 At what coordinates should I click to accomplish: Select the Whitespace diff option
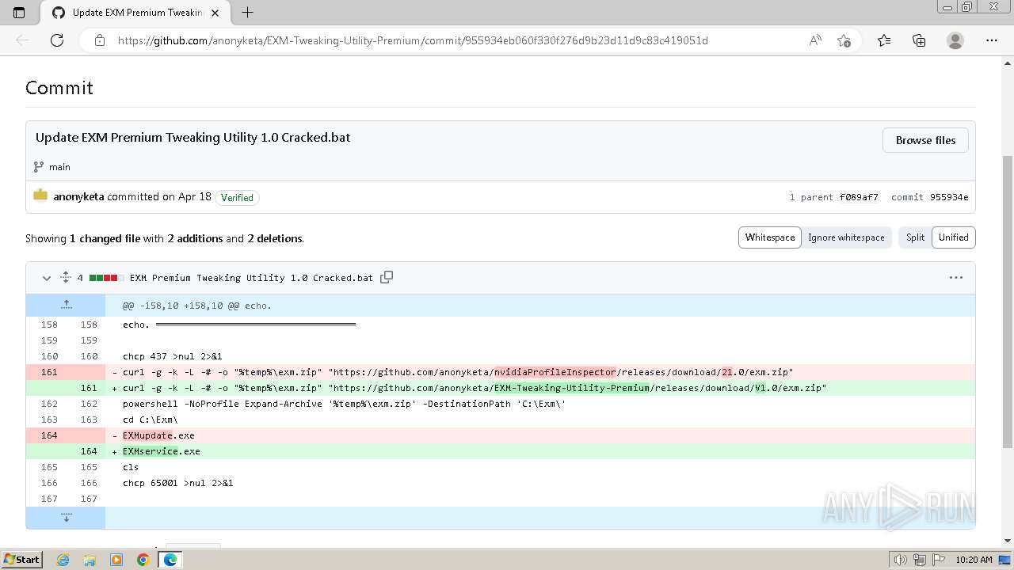coord(770,237)
